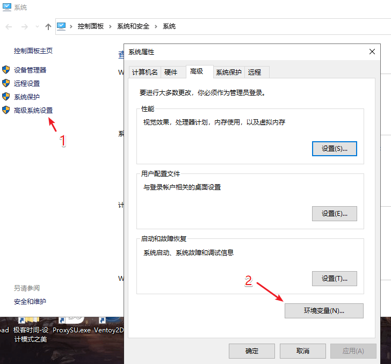
Task: Click 设置(T) under 启动和故障恢复
Action: [334, 278]
